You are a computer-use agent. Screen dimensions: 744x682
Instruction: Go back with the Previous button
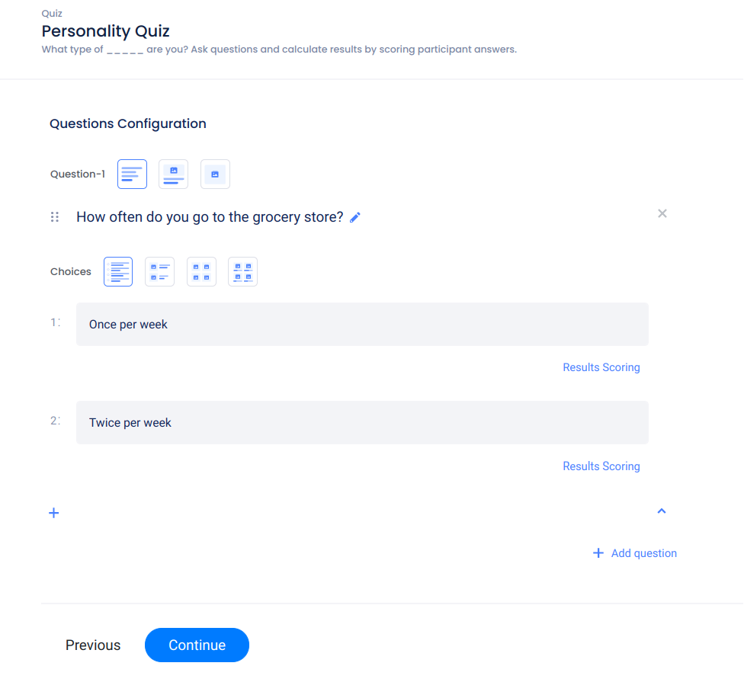tap(93, 645)
